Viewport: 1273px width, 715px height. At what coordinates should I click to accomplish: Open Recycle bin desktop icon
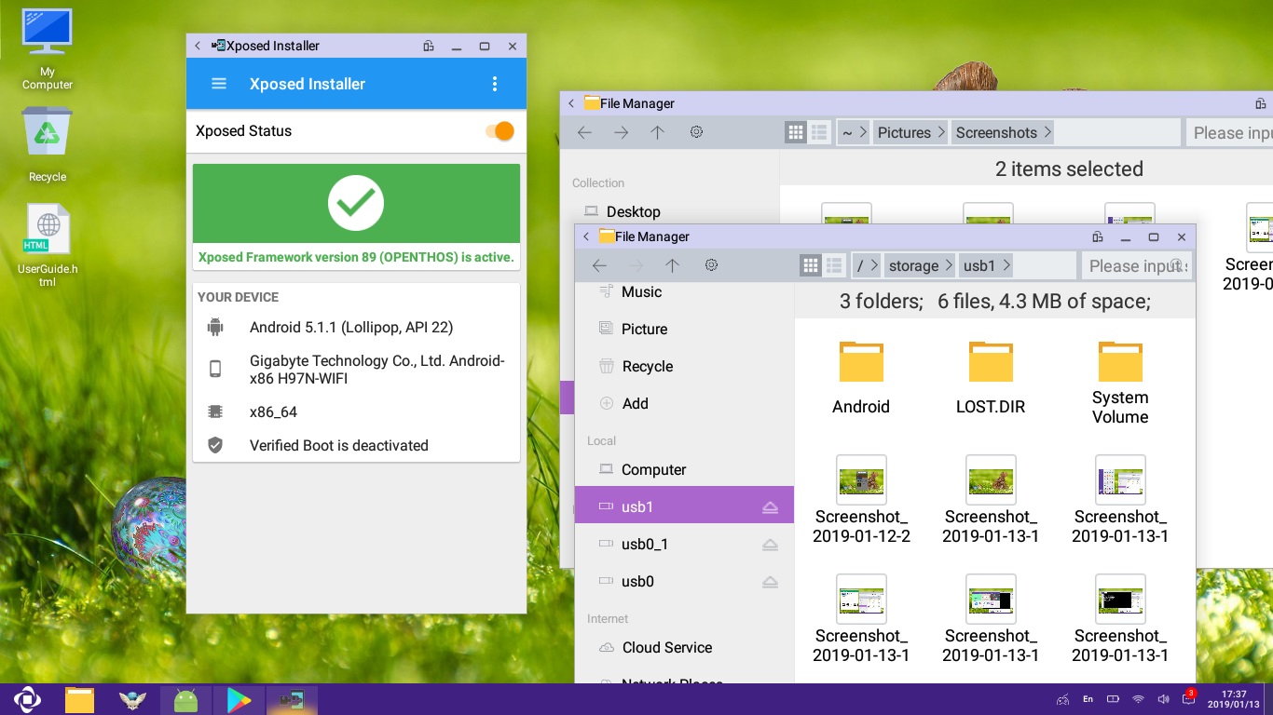click(48, 144)
